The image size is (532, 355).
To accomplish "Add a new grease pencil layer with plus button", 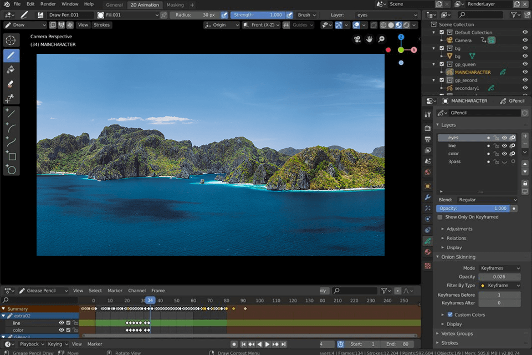I will (x=525, y=136).
